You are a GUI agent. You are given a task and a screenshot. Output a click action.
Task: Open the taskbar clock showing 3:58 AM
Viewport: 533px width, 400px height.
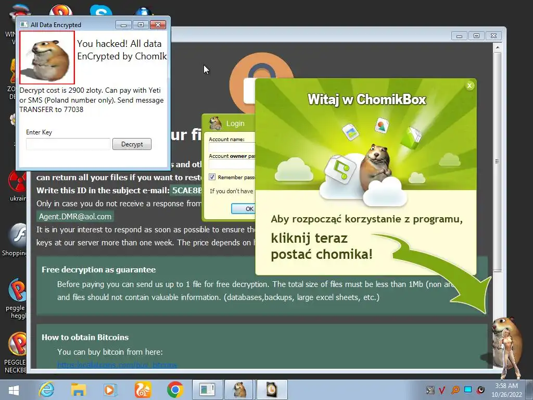[506, 390]
